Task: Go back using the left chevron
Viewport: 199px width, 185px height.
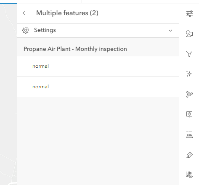Action: point(24,13)
